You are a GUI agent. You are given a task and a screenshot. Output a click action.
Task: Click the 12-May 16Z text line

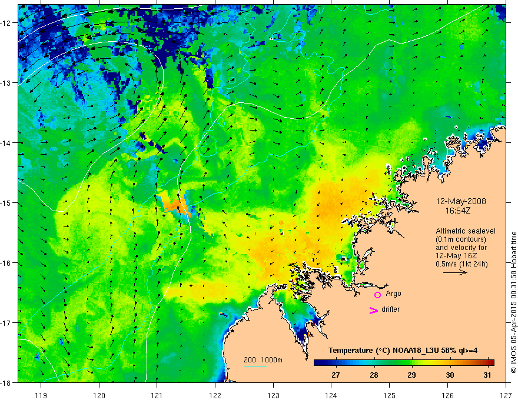click(456, 256)
